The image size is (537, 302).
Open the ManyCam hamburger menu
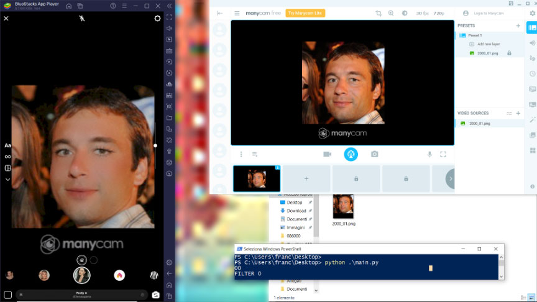coord(237,13)
